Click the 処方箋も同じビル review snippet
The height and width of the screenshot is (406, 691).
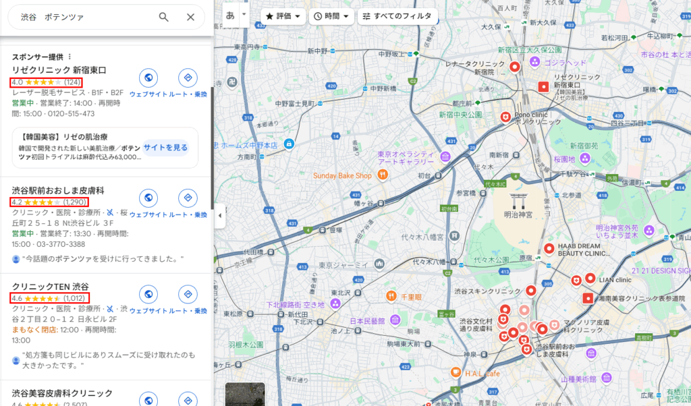tap(109, 360)
